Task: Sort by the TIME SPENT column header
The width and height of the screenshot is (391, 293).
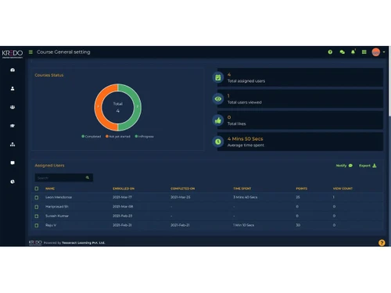Action: pos(242,188)
